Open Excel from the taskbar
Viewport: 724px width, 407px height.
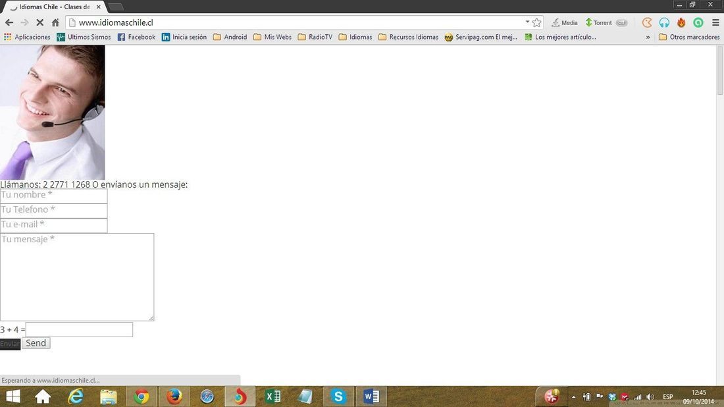[x=273, y=396]
